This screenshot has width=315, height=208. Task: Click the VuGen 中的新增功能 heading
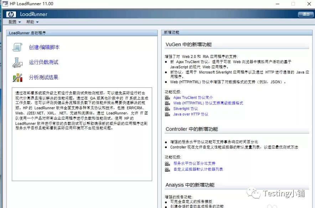[x=189, y=45]
